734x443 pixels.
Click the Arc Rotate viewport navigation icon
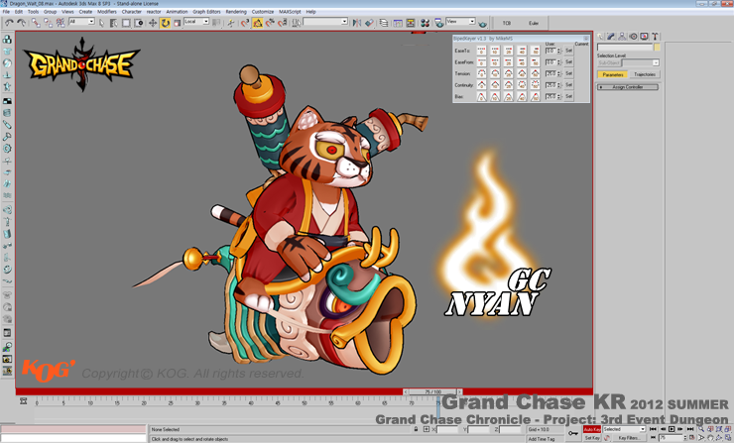click(x=719, y=437)
